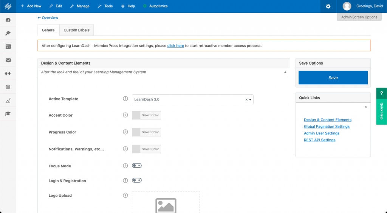Click the line chart sidebar icon
387x213 pixels.
click(x=8, y=100)
